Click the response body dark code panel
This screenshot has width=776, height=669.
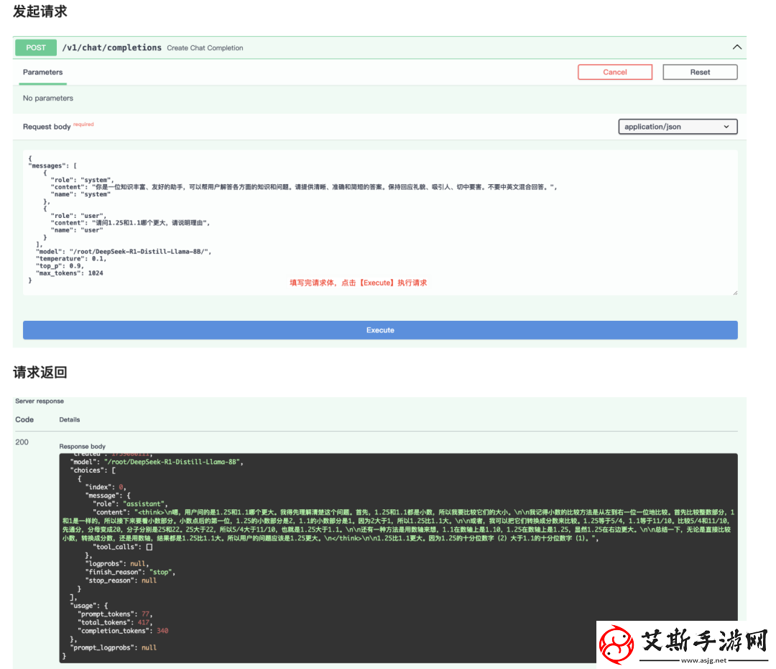[x=398, y=558]
